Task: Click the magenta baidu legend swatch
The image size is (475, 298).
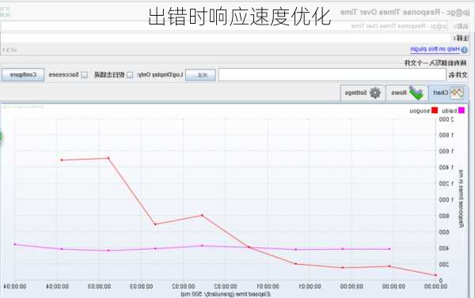Action: pyautogui.click(x=461, y=111)
